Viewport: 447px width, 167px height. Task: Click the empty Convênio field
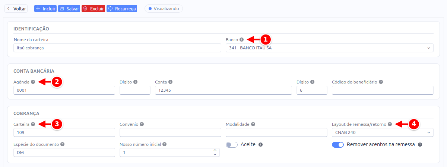pyautogui.click(x=170, y=132)
